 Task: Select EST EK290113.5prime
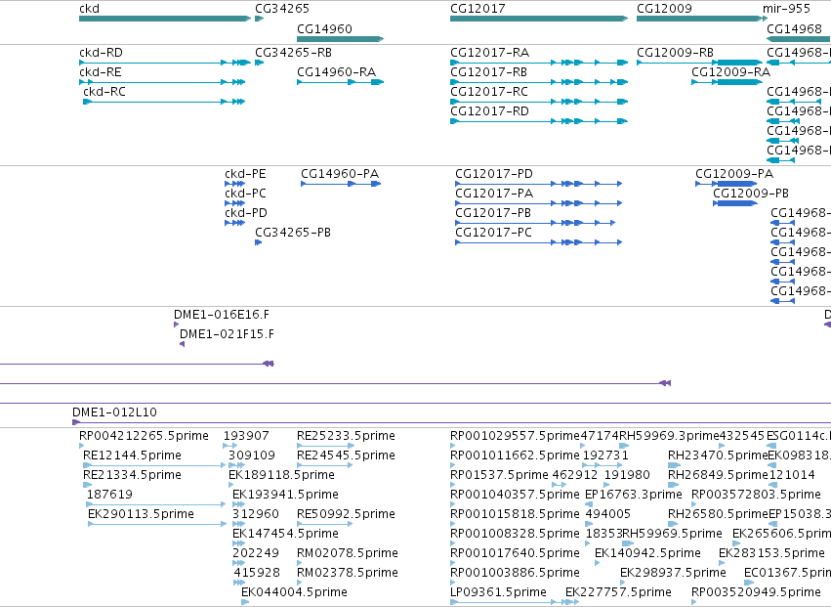141,514
